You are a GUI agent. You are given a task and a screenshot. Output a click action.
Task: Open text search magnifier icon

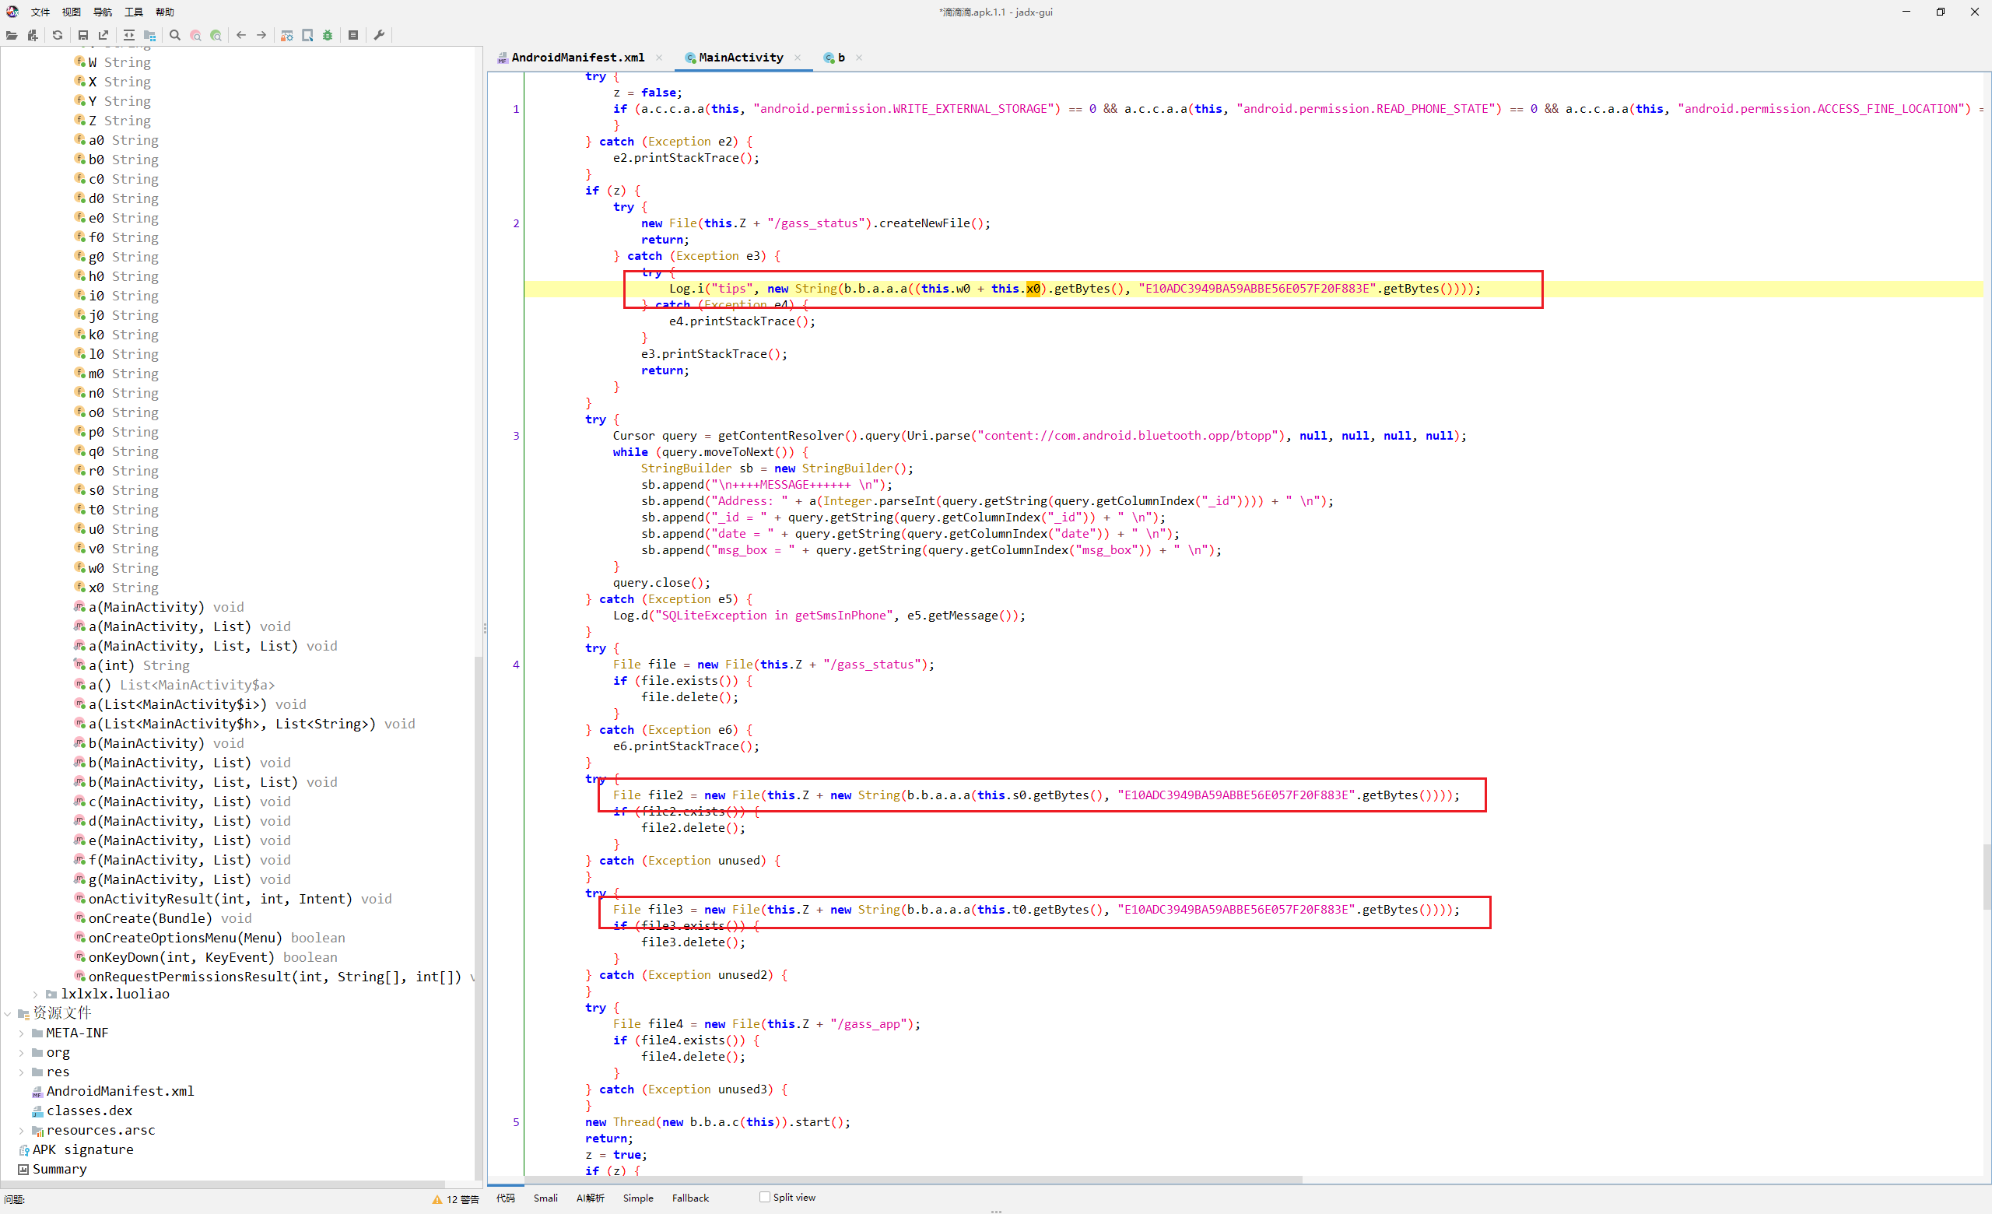[174, 35]
